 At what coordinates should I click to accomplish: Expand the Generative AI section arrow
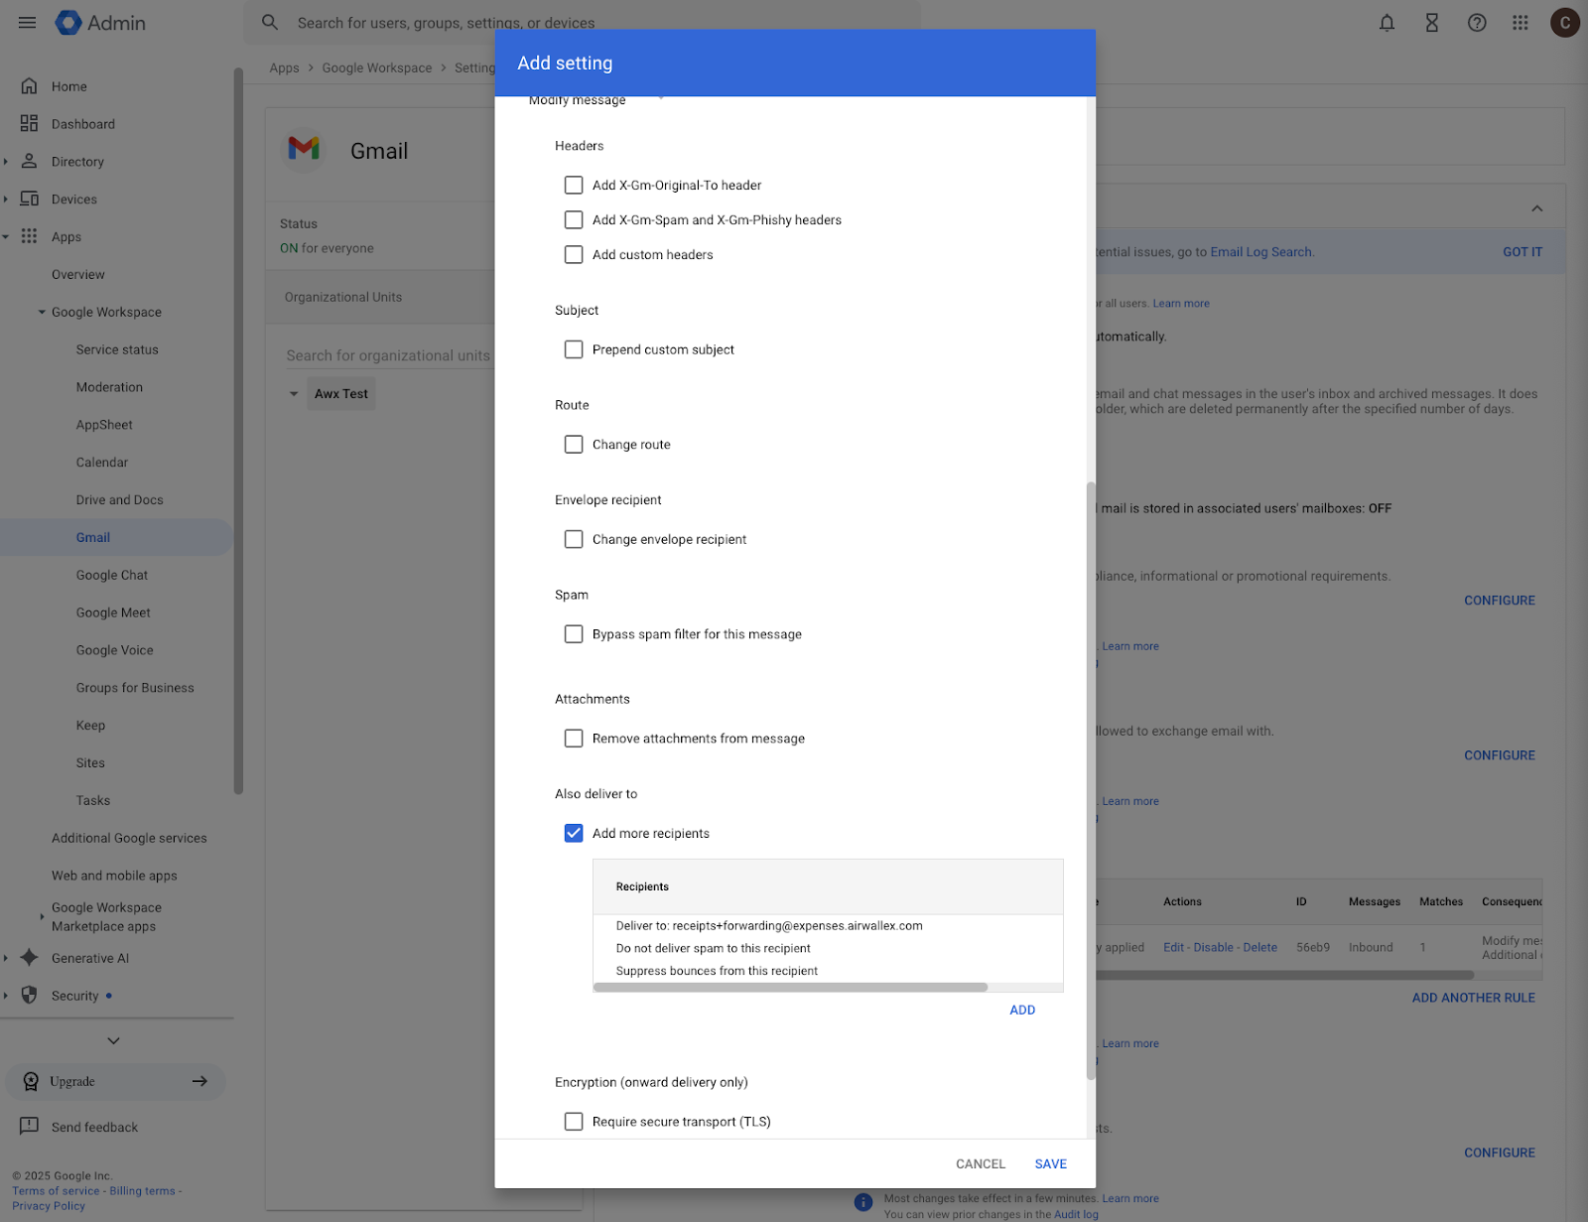[x=6, y=958]
